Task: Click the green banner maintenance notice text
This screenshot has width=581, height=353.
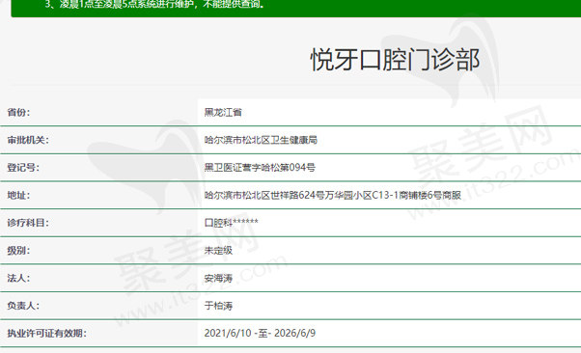Action: click(154, 5)
